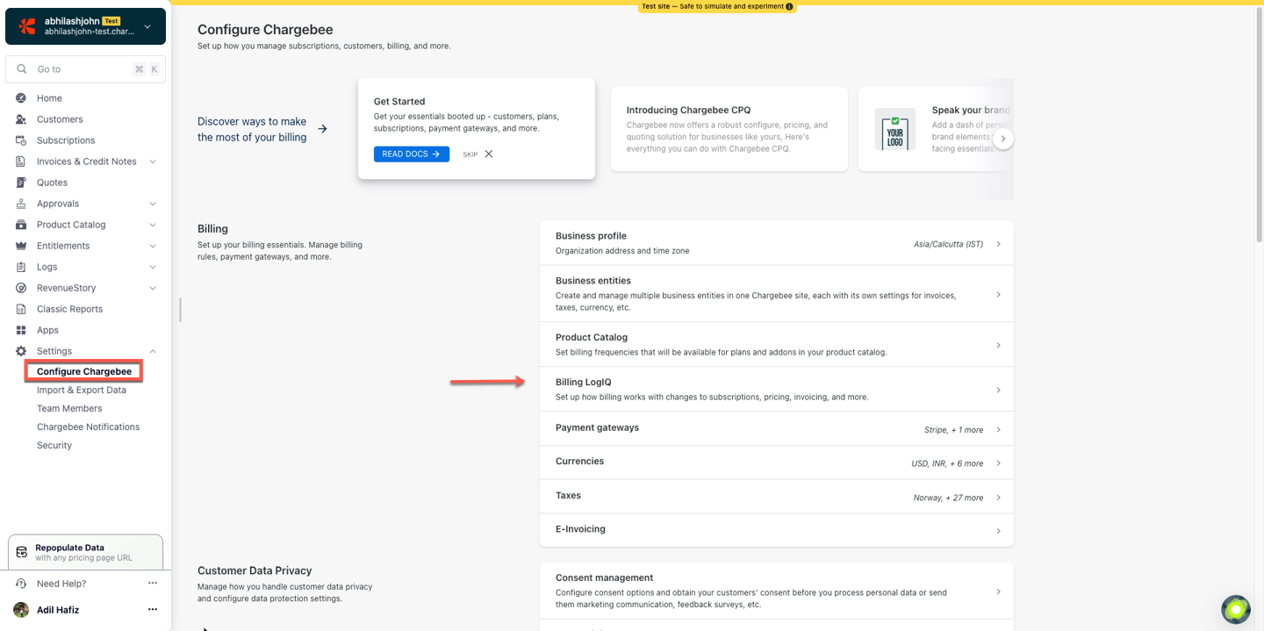Viewport: 1264px width, 631px height.
Task: Open Adil Hafiz user profile
Action: tap(58, 610)
